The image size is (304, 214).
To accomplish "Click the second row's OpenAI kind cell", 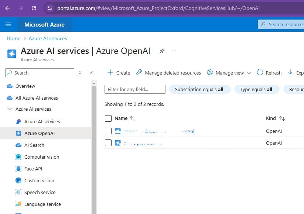I will 274,143.
